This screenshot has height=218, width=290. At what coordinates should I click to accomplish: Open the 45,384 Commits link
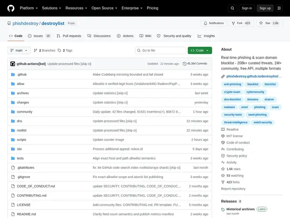click(195, 64)
